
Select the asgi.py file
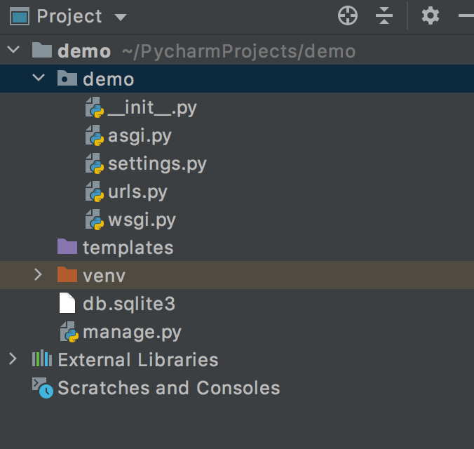coord(140,135)
